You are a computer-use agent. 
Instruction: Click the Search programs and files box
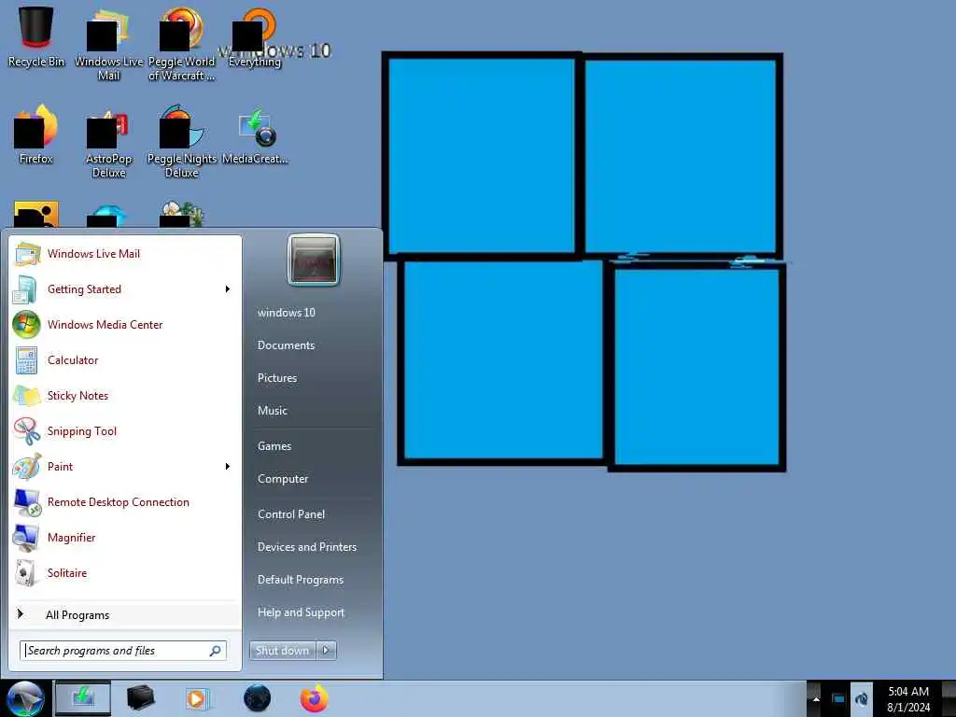click(125, 651)
